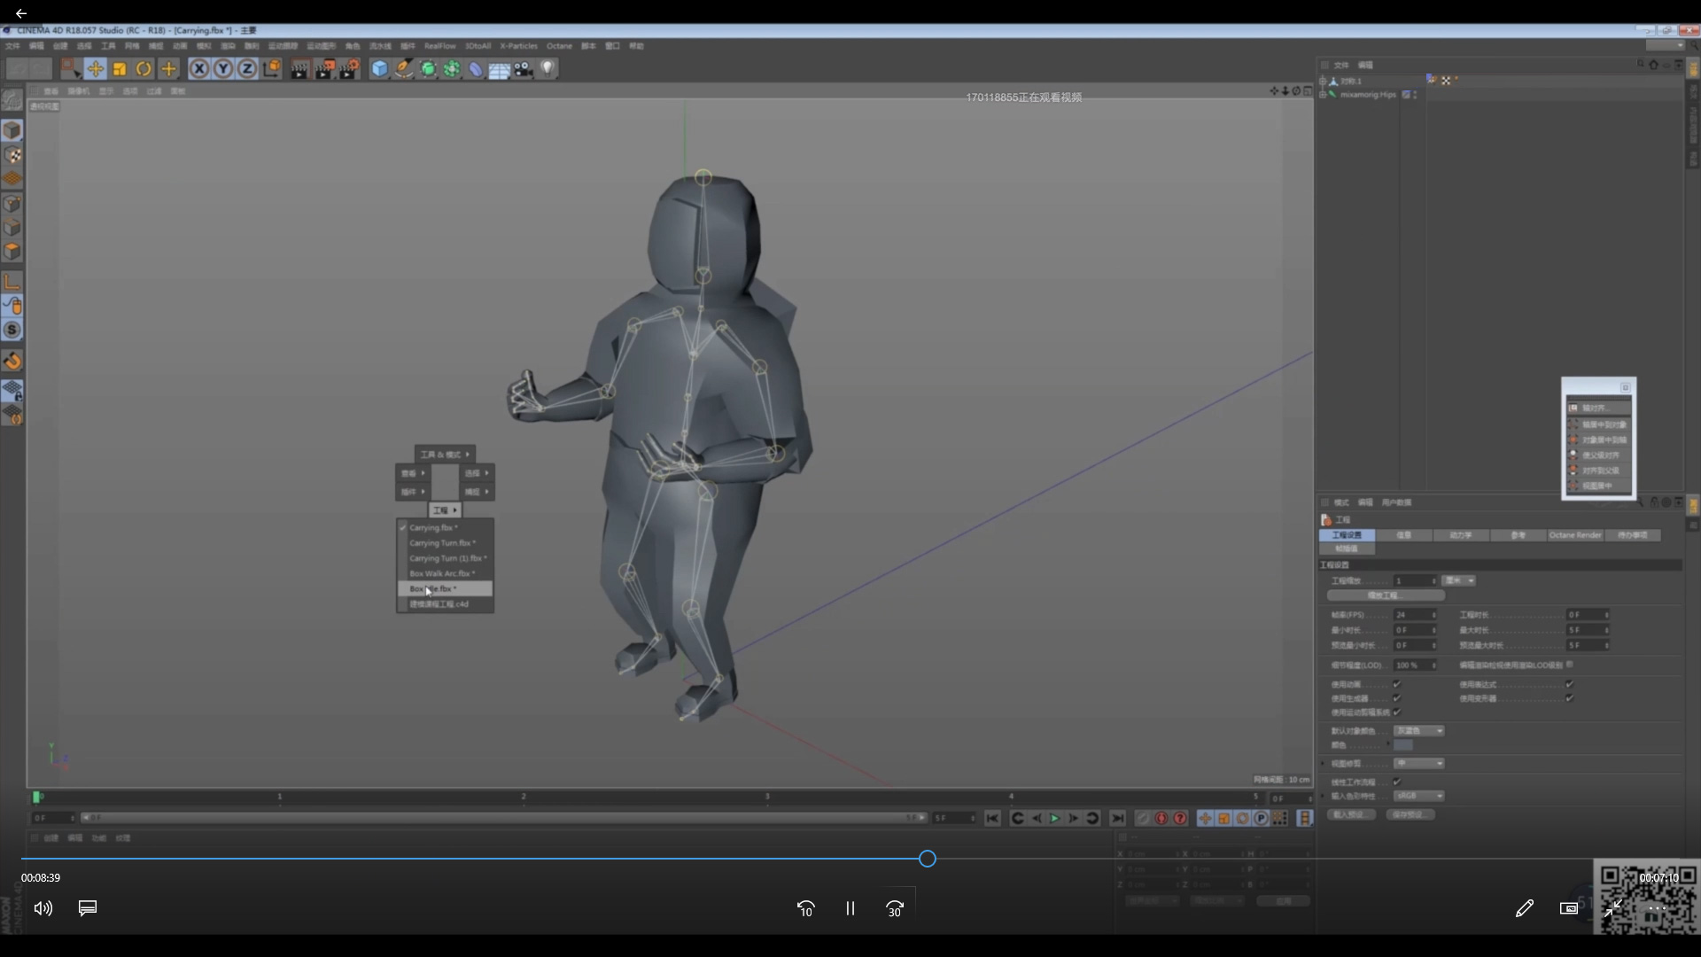1701x957 pixels.
Task: Click the Light bulb object icon
Action: click(x=548, y=69)
